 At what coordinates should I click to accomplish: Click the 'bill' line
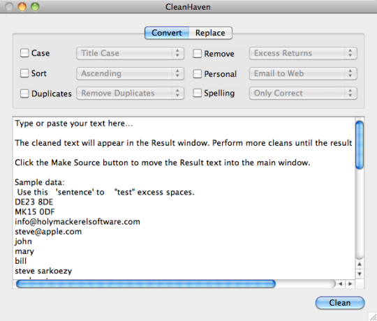(21, 261)
